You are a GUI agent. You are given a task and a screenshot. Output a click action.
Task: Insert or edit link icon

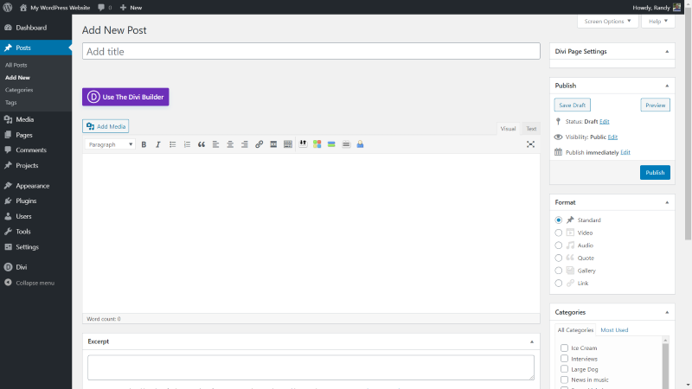[x=259, y=144]
